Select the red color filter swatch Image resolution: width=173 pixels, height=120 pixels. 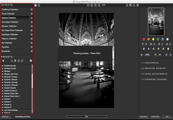click(144, 39)
